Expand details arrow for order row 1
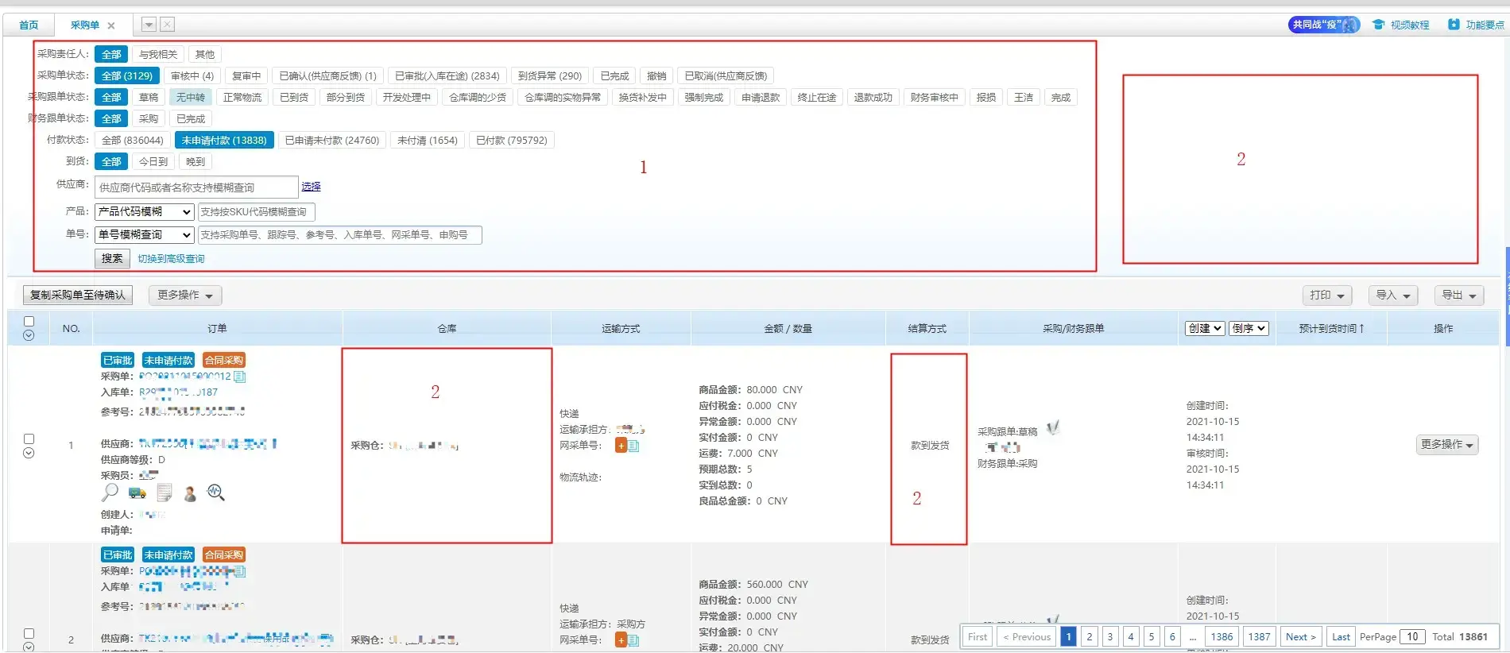 click(29, 453)
